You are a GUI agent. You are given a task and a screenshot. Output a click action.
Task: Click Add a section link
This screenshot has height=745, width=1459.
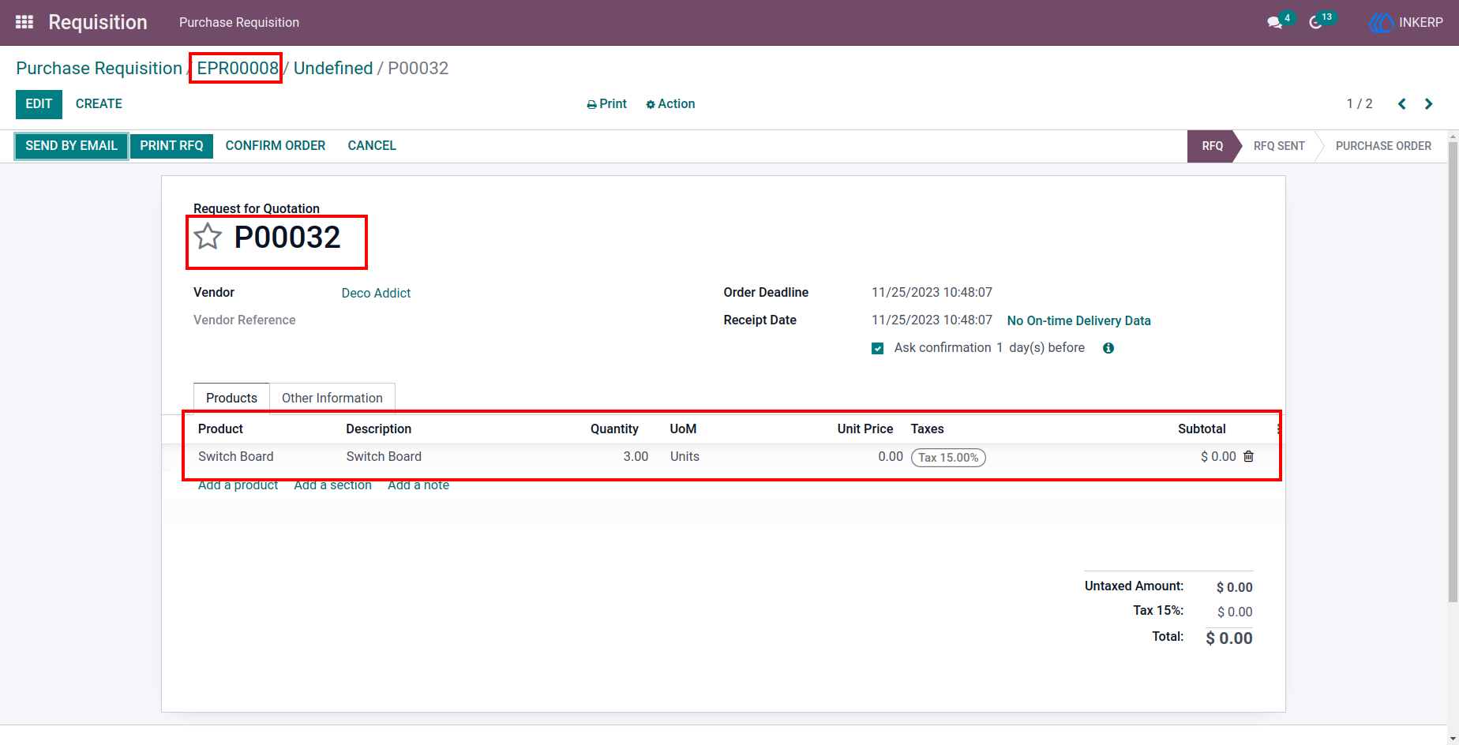[332, 485]
